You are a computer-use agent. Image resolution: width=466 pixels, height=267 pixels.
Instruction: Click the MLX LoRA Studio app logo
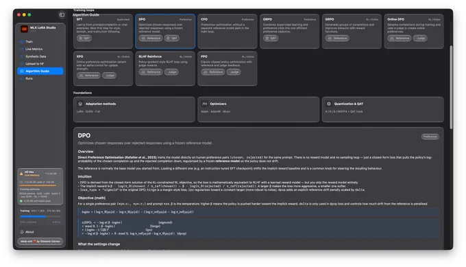pos(24,29)
